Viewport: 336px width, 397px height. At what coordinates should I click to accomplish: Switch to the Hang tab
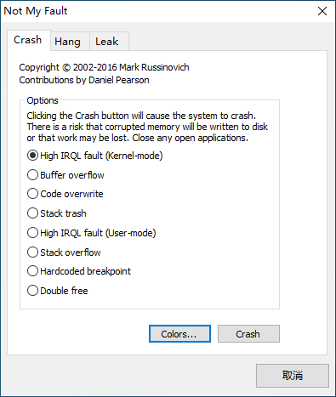67,42
